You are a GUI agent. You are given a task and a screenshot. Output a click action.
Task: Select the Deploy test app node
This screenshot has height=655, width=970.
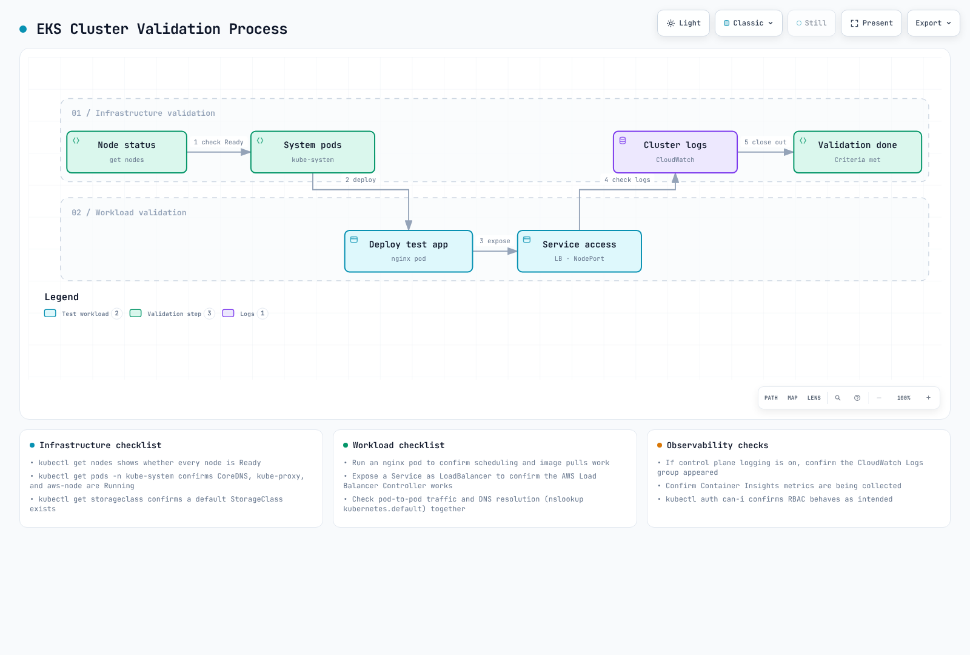pos(409,251)
